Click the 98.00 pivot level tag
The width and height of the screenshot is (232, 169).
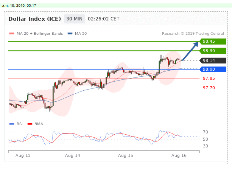tap(213, 69)
